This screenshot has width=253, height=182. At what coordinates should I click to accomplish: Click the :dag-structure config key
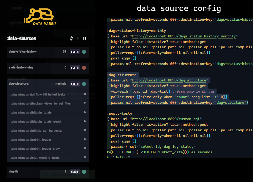pos(122,75)
